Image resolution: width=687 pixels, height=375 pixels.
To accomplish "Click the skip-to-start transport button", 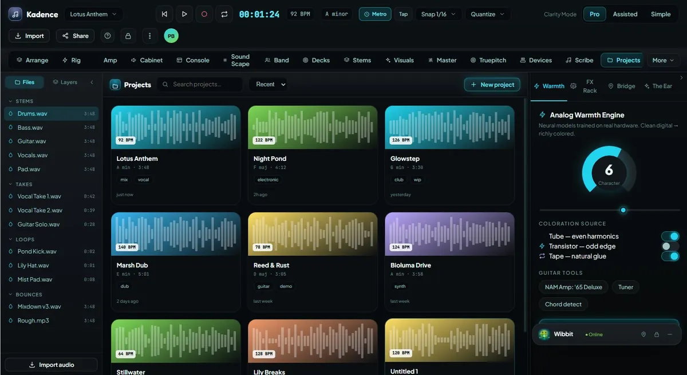I will click(x=165, y=14).
